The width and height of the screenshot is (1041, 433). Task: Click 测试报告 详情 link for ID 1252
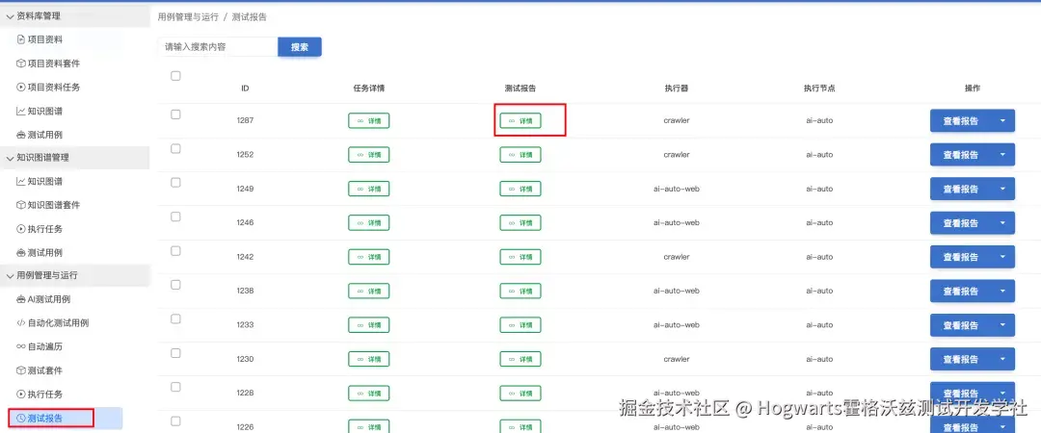coord(520,155)
